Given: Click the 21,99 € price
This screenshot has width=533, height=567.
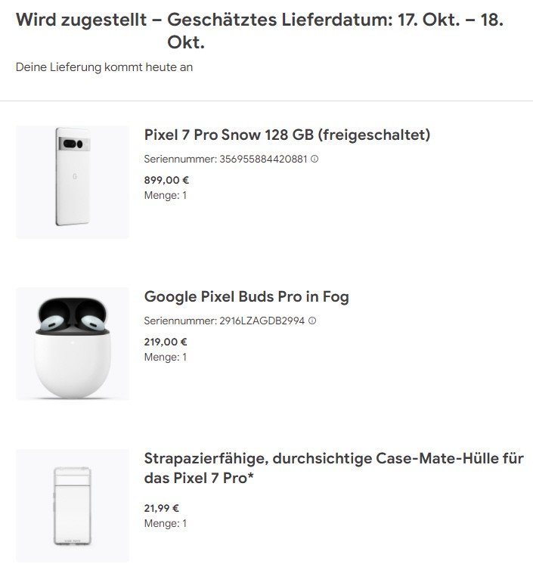Looking at the screenshot, I should point(162,508).
